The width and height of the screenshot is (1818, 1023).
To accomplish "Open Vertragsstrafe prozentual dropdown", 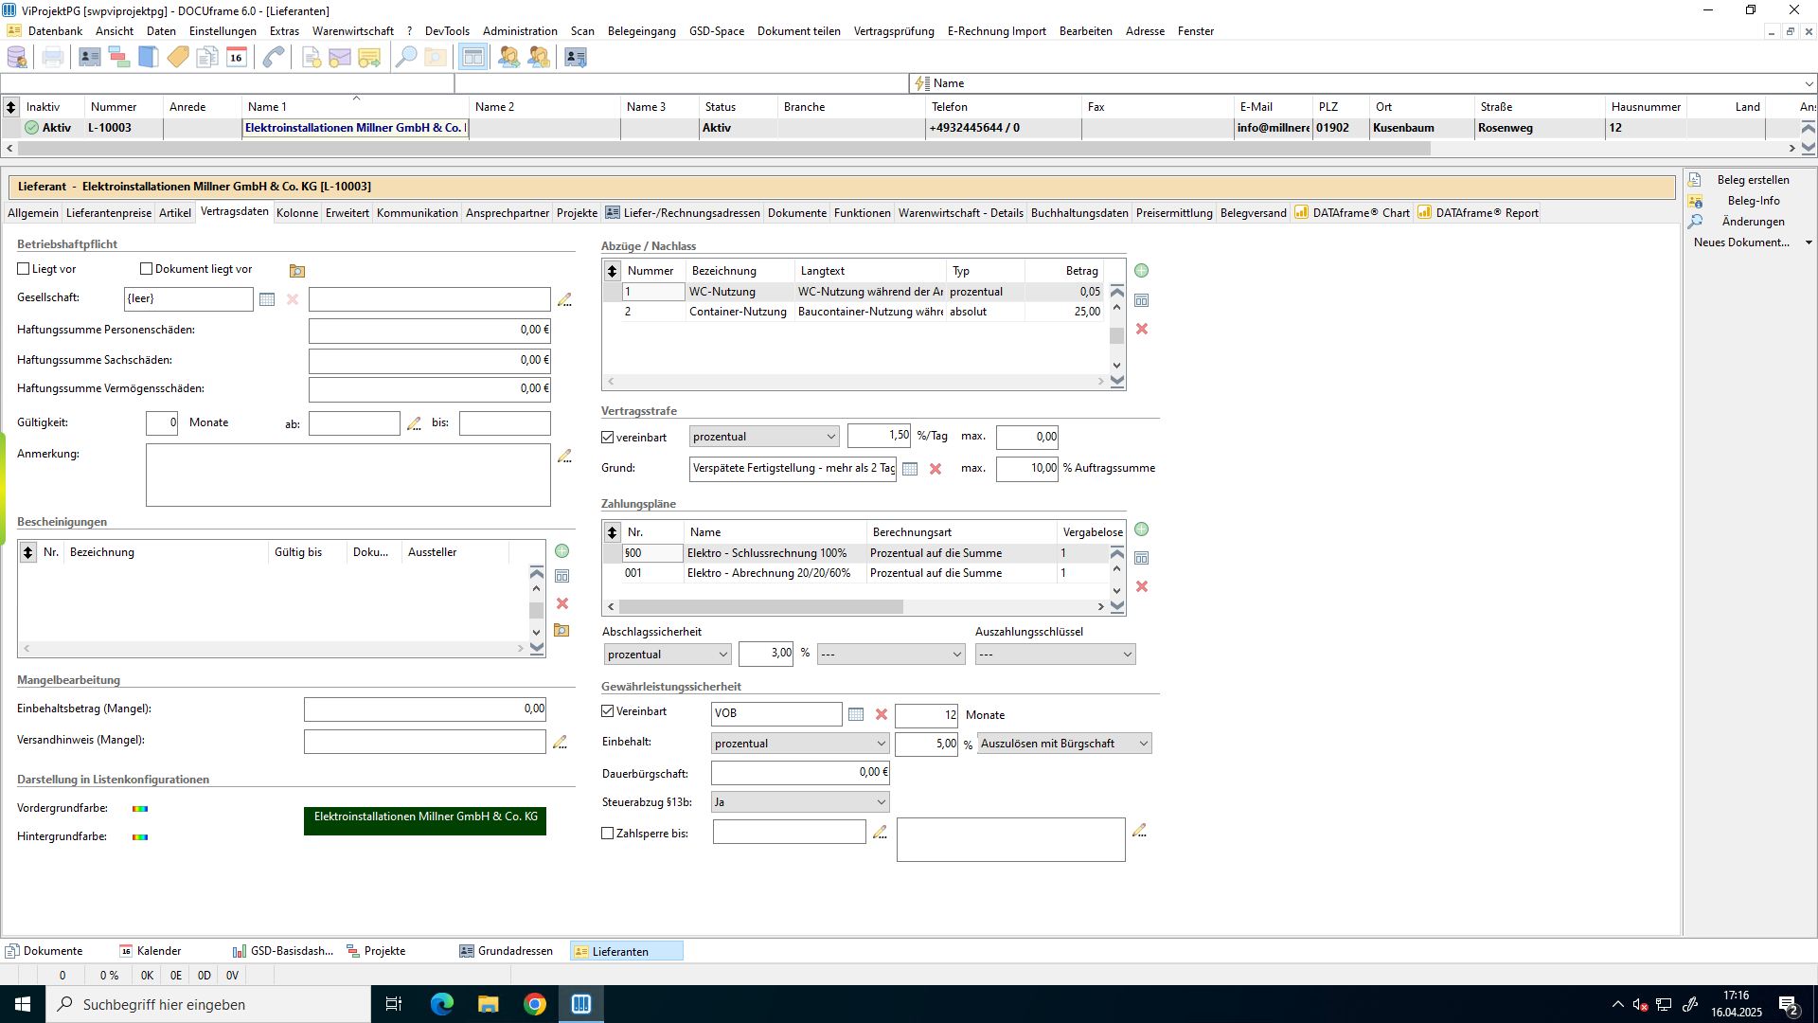I will point(764,437).
